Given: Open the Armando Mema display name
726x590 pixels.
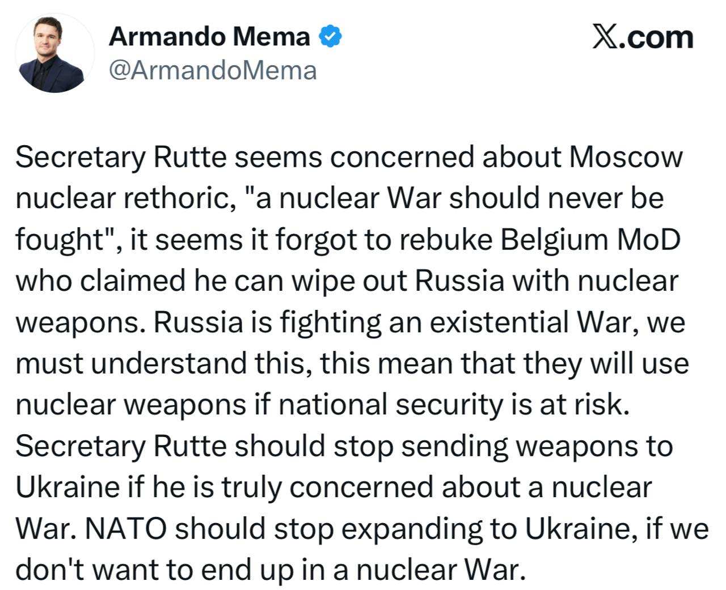Looking at the screenshot, I should tap(209, 37).
